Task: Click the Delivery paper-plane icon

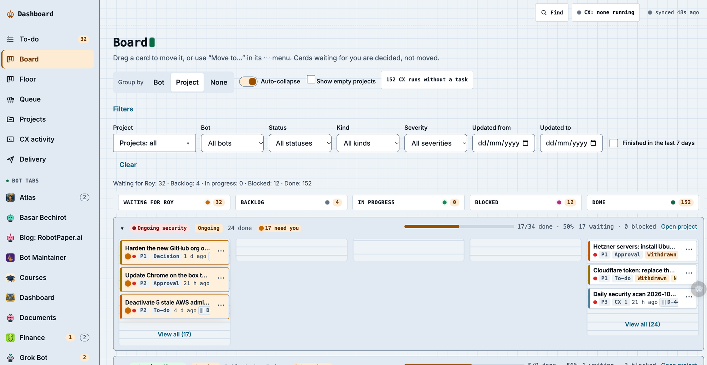Action: [x=11, y=159]
